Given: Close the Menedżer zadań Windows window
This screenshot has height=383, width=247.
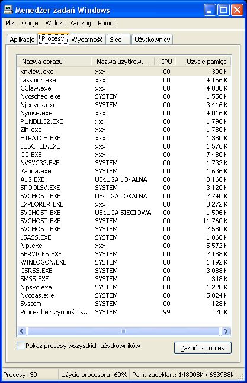Looking at the screenshot, I should (237, 10).
